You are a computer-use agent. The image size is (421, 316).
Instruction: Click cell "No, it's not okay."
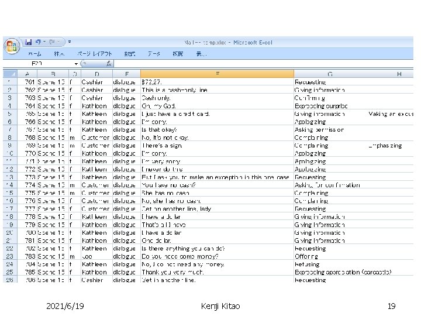217,138
